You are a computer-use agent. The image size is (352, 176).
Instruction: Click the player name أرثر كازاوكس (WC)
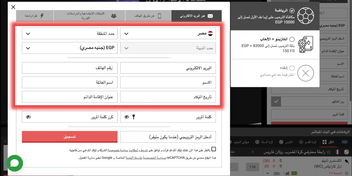pos(328,166)
